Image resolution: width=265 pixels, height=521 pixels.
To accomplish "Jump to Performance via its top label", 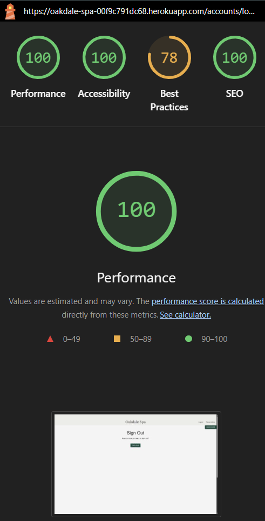I will point(38,94).
